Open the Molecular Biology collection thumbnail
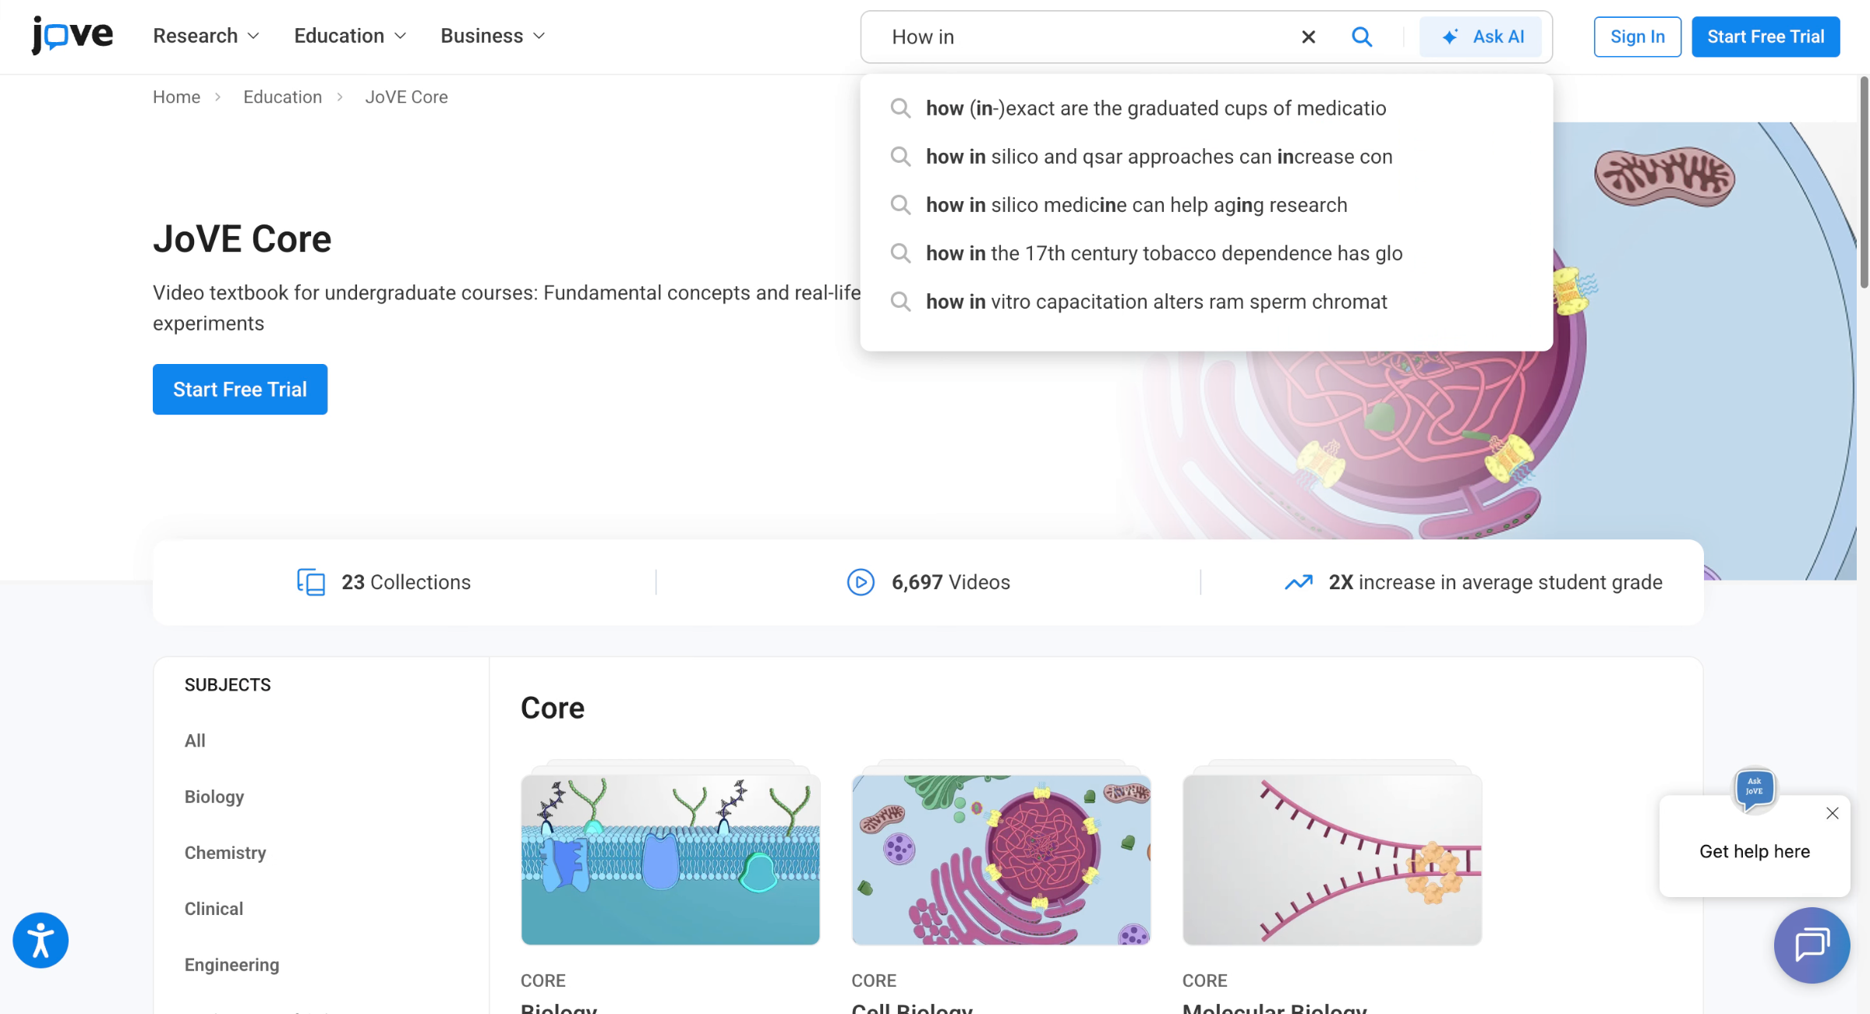 (x=1331, y=859)
